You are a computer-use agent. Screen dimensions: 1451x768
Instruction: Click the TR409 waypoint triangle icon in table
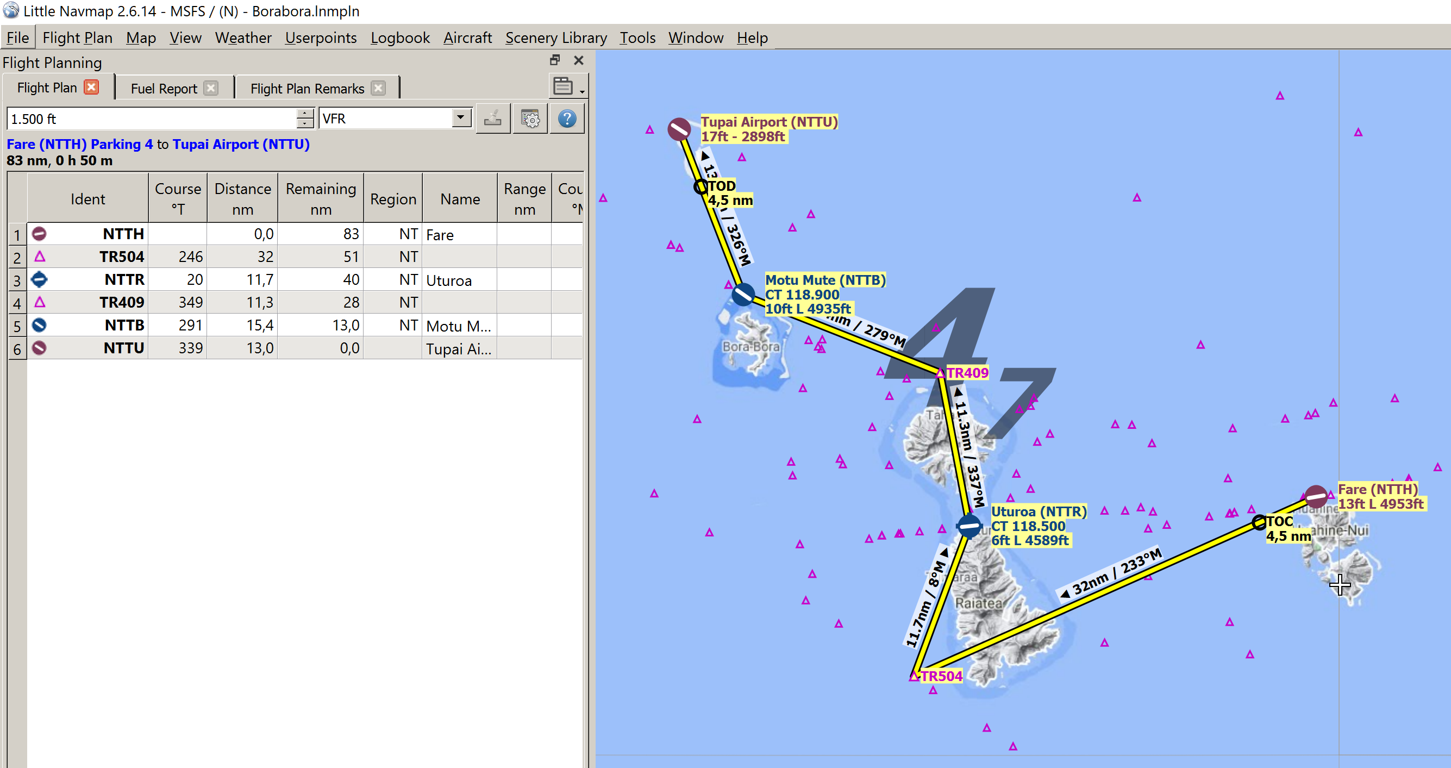[40, 302]
